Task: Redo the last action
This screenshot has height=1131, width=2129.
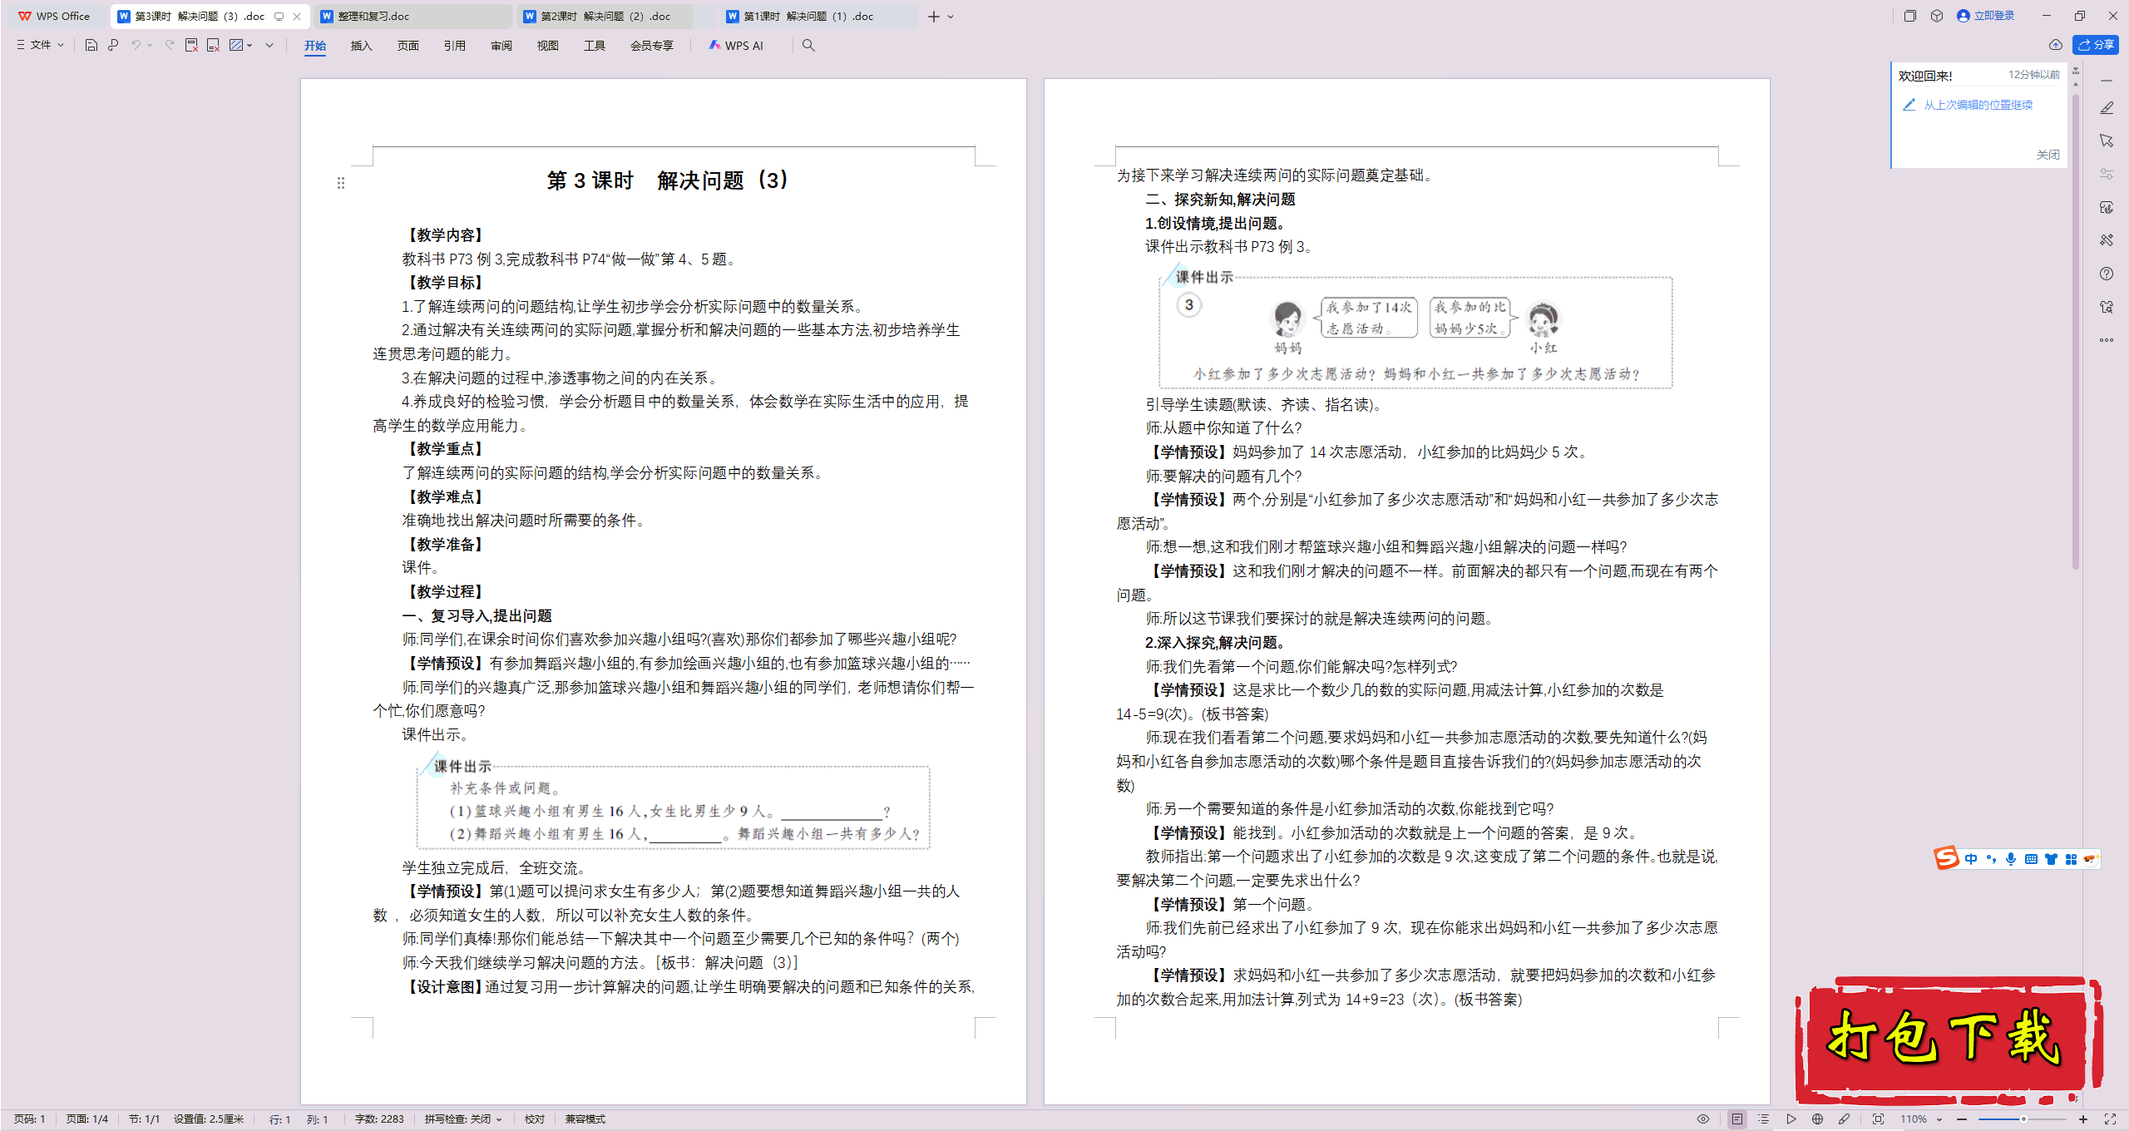Action: [x=170, y=45]
